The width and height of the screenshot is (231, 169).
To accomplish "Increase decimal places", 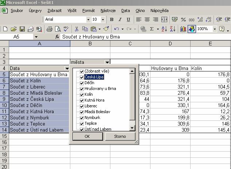I will coord(200,20).
